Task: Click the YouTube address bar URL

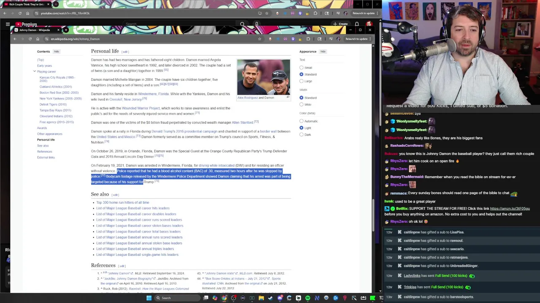Action: click(65, 13)
